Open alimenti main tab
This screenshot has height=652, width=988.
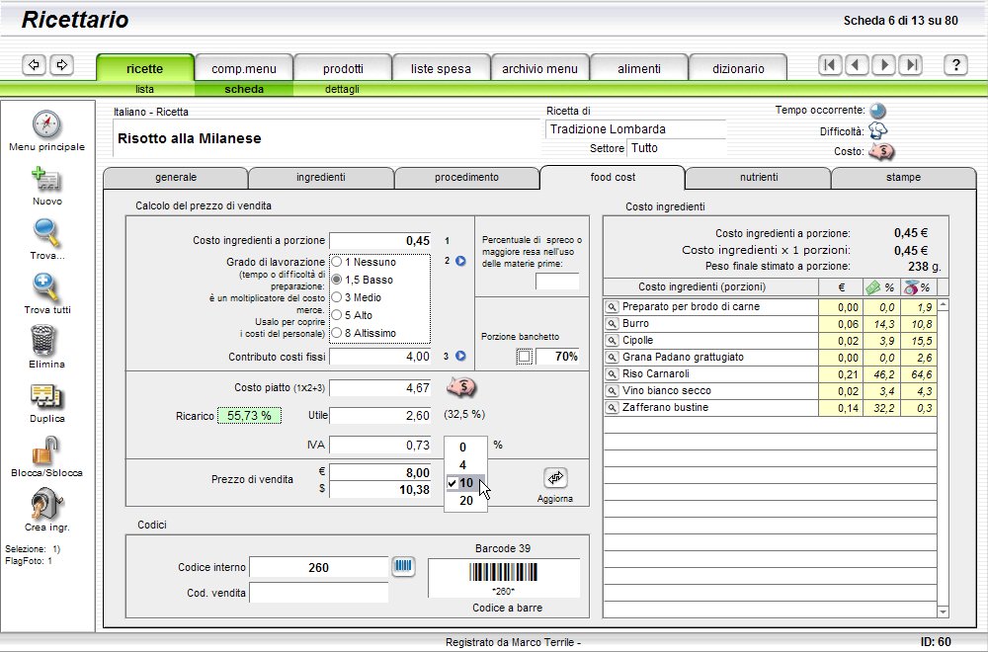[x=639, y=68]
